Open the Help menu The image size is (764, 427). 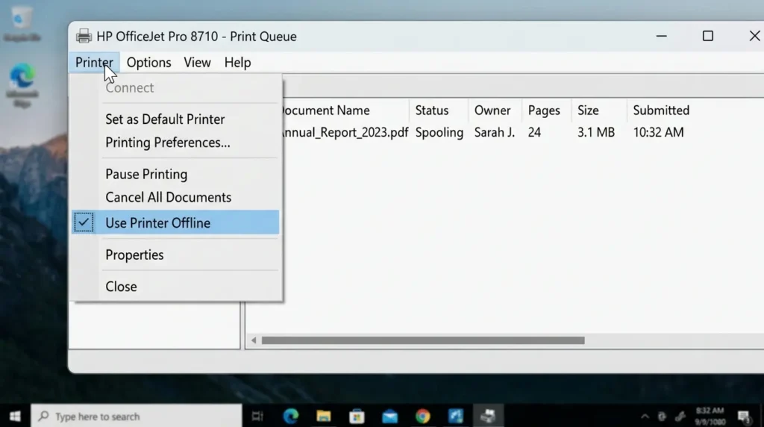click(x=237, y=63)
